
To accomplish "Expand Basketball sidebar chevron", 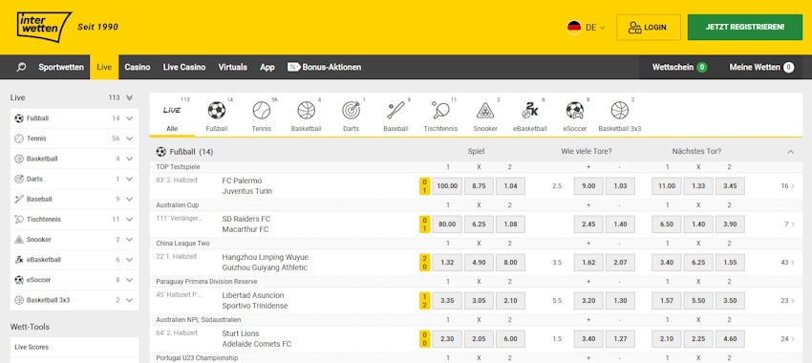I will 130,159.
